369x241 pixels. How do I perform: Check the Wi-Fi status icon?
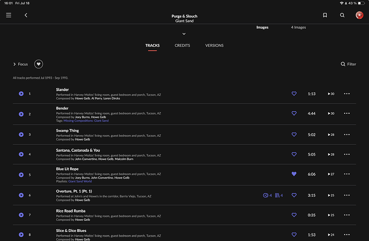tap(342, 3)
